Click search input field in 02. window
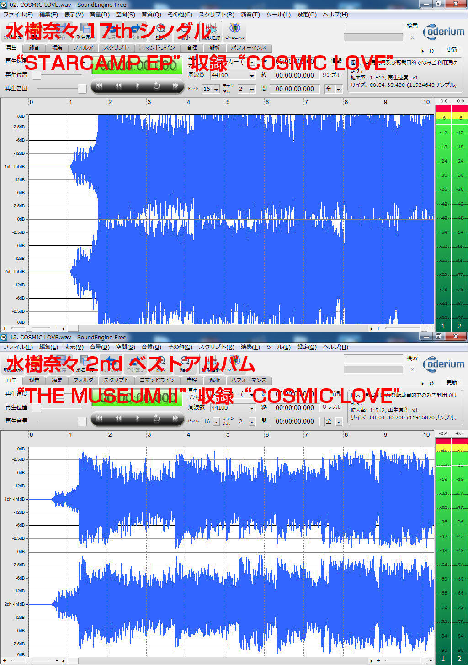The width and height of the screenshot is (468, 665). pyautogui.click(x=373, y=26)
